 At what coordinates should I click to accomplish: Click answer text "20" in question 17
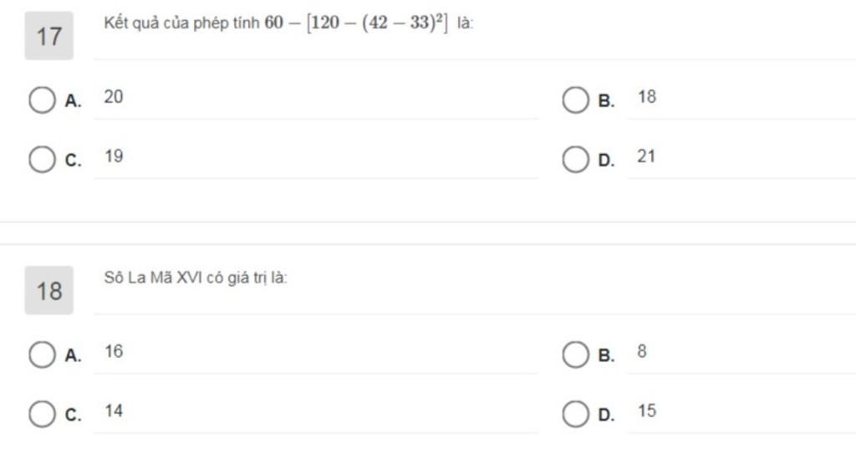pyautogui.click(x=114, y=97)
